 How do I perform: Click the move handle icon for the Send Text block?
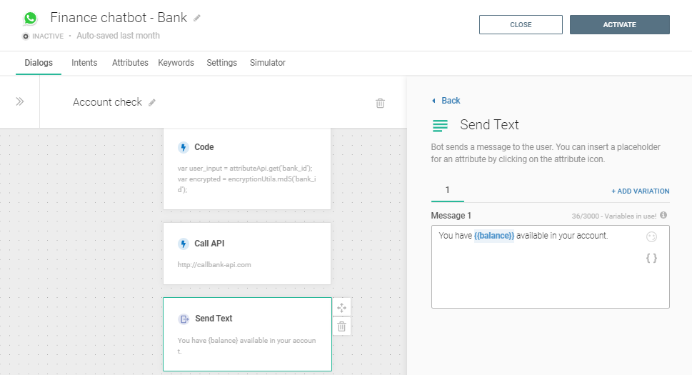tap(341, 307)
